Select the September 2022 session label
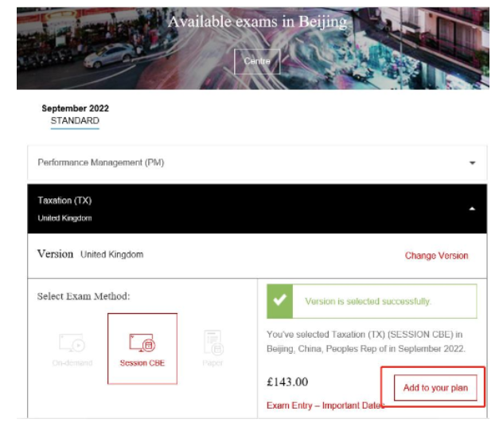Screen dimensions: 503x423 75,109
